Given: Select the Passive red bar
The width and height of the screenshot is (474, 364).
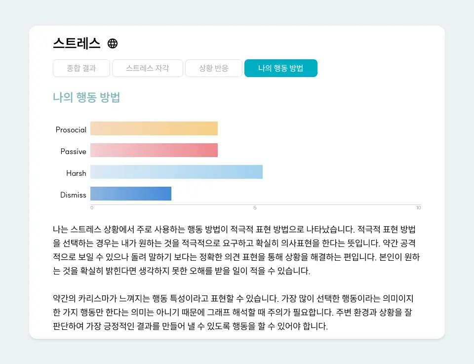Looking at the screenshot, I should point(153,150).
